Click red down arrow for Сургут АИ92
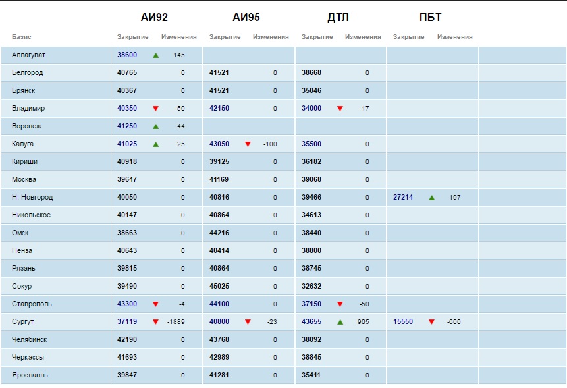The height and width of the screenshot is (388, 567). [x=155, y=322]
